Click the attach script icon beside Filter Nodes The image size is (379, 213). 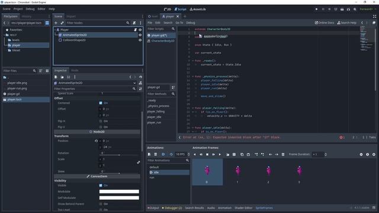click(134, 22)
